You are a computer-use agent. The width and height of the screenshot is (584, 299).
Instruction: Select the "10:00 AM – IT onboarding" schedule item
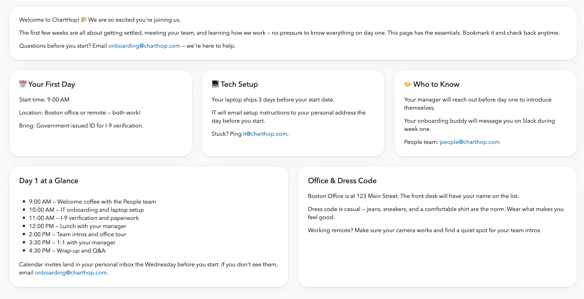tap(86, 210)
